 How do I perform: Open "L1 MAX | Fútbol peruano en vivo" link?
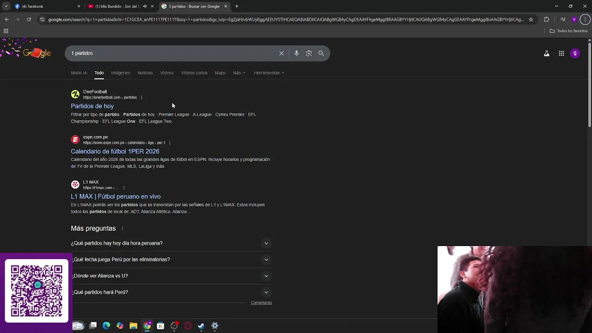[x=116, y=197]
